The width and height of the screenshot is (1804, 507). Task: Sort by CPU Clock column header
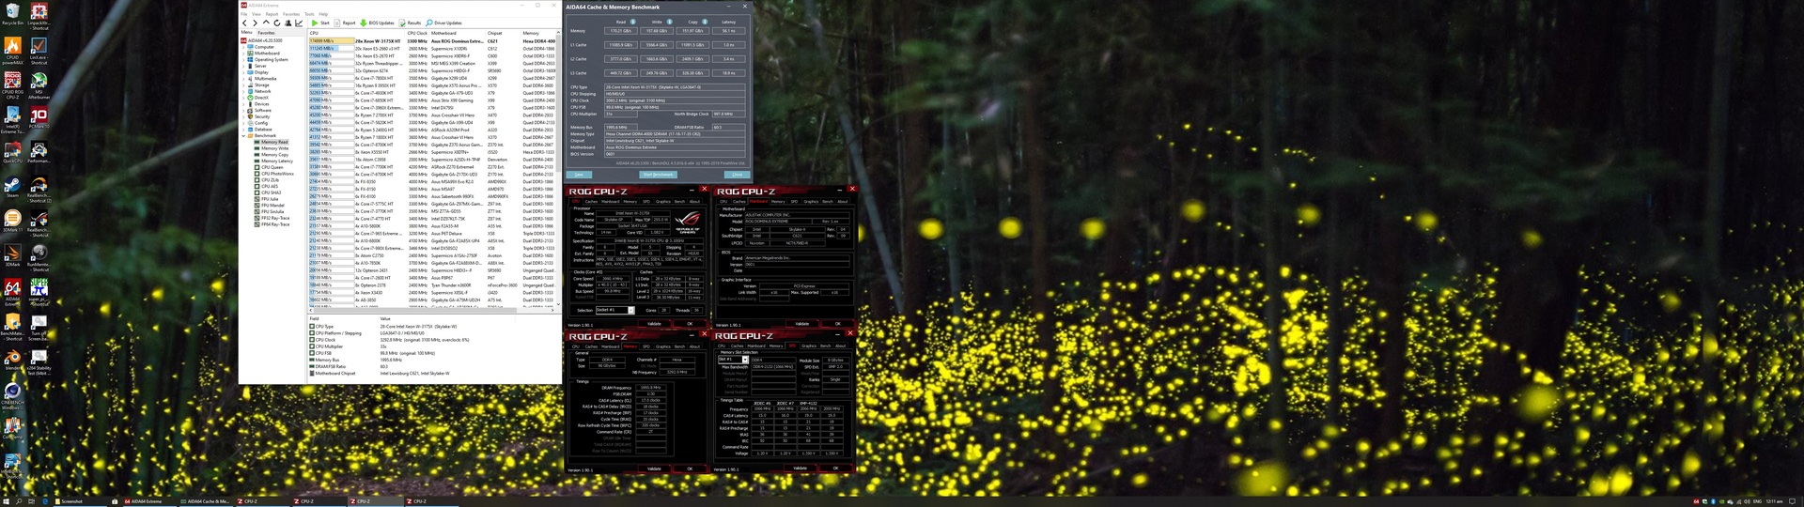click(417, 33)
